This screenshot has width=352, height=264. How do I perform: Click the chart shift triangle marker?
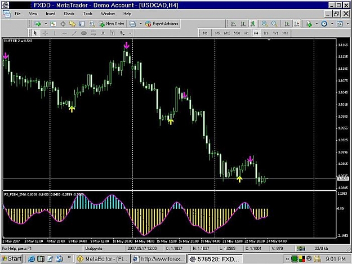(269, 40)
